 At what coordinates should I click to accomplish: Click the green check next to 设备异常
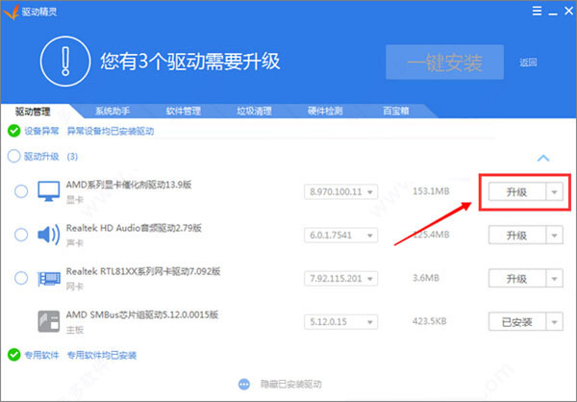click(x=13, y=131)
